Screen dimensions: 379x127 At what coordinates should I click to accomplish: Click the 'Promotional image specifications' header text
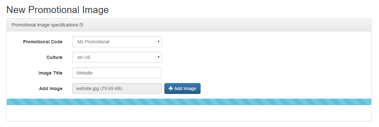point(45,25)
